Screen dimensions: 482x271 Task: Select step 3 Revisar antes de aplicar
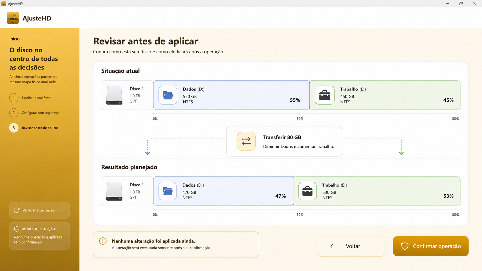coord(34,128)
